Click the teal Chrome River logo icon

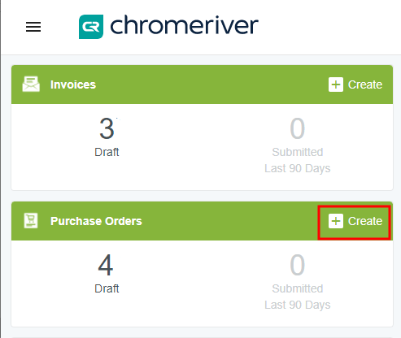[x=91, y=27]
